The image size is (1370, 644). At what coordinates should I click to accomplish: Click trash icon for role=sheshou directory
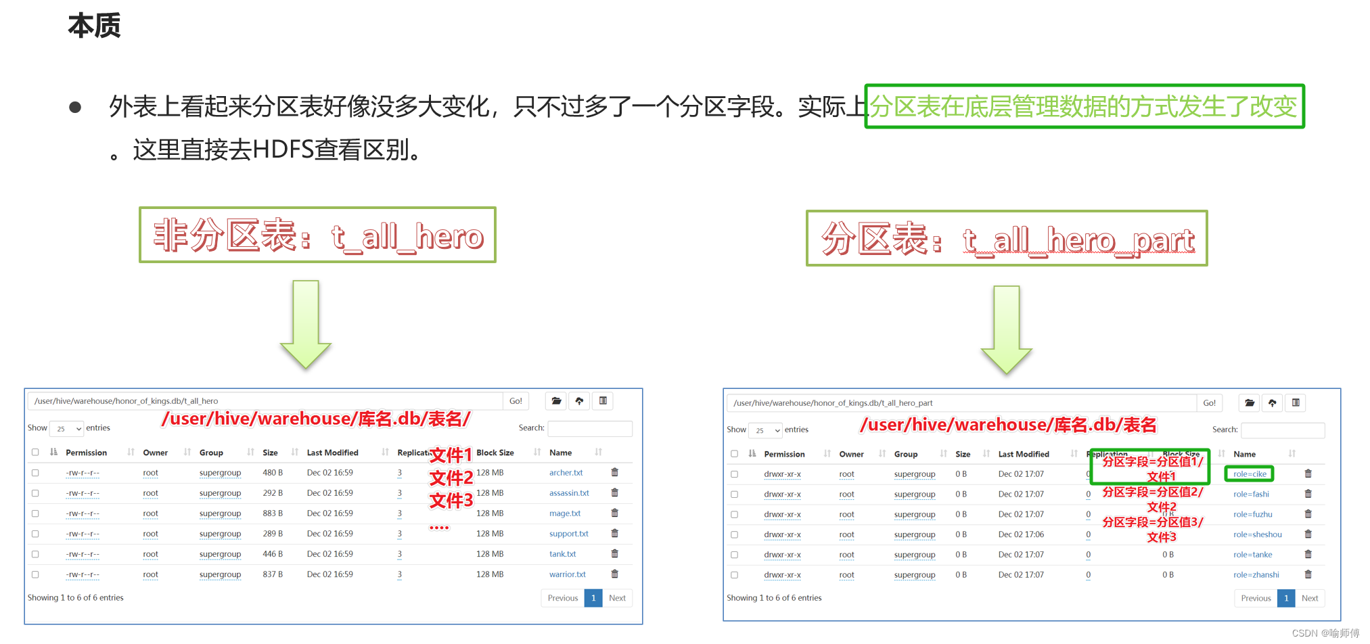[1308, 534]
